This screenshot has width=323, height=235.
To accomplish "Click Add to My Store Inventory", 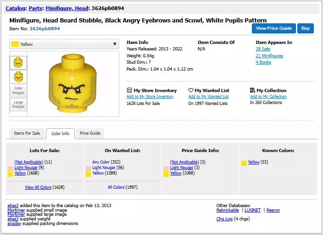I will coord(150,97).
